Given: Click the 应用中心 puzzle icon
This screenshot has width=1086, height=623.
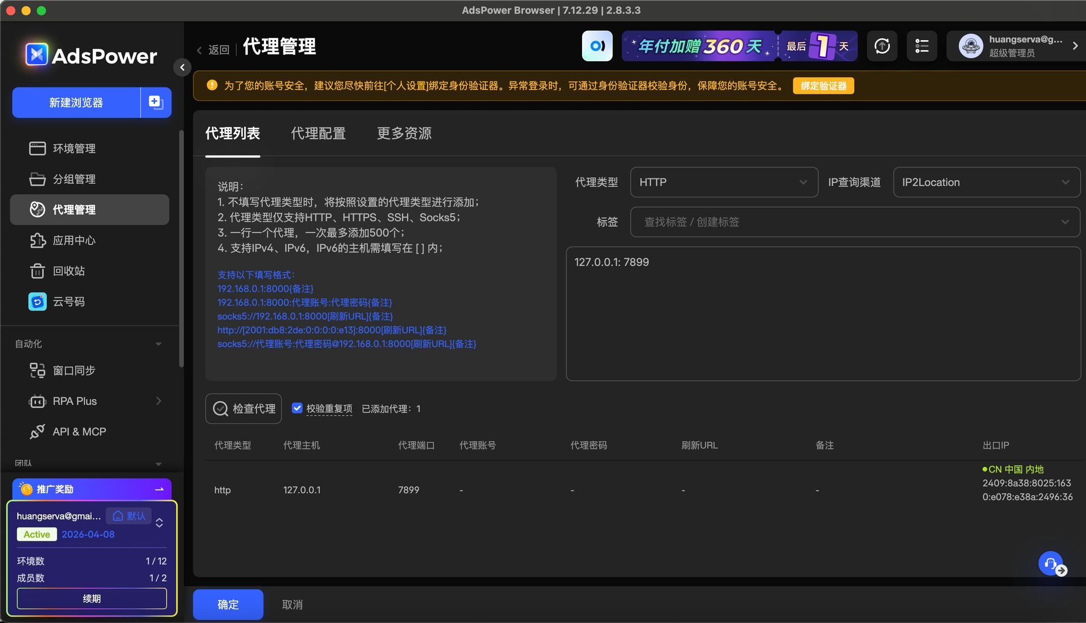Looking at the screenshot, I should tap(37, 240).
